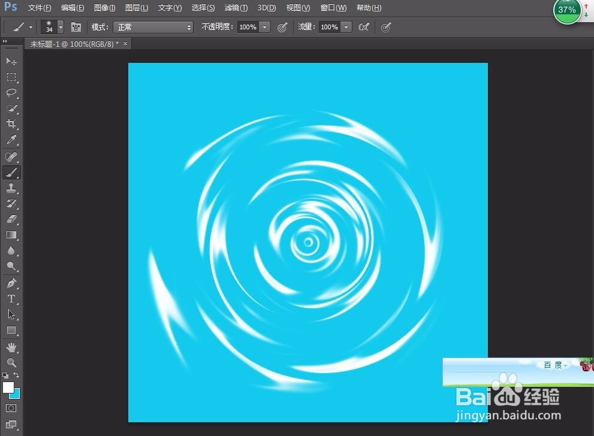
Task: Click the blue background color swatch
Action: tap(17, 395)
